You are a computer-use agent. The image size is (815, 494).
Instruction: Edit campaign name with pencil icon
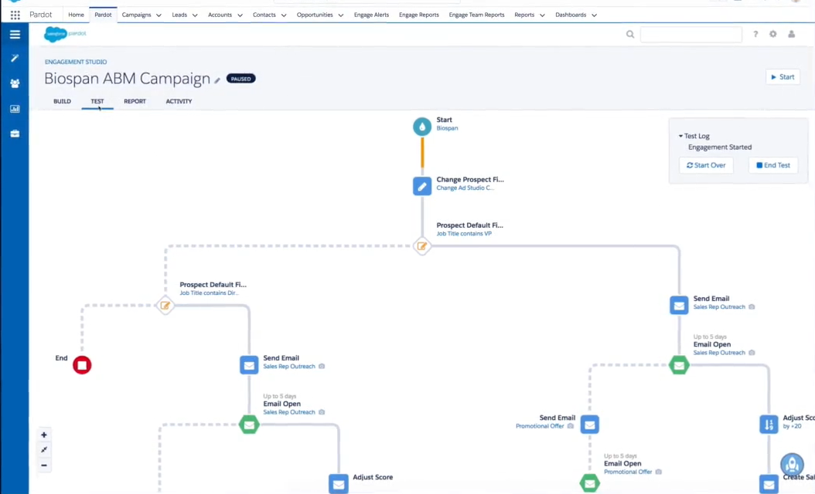pyautogui.click(x=217, y=80)
